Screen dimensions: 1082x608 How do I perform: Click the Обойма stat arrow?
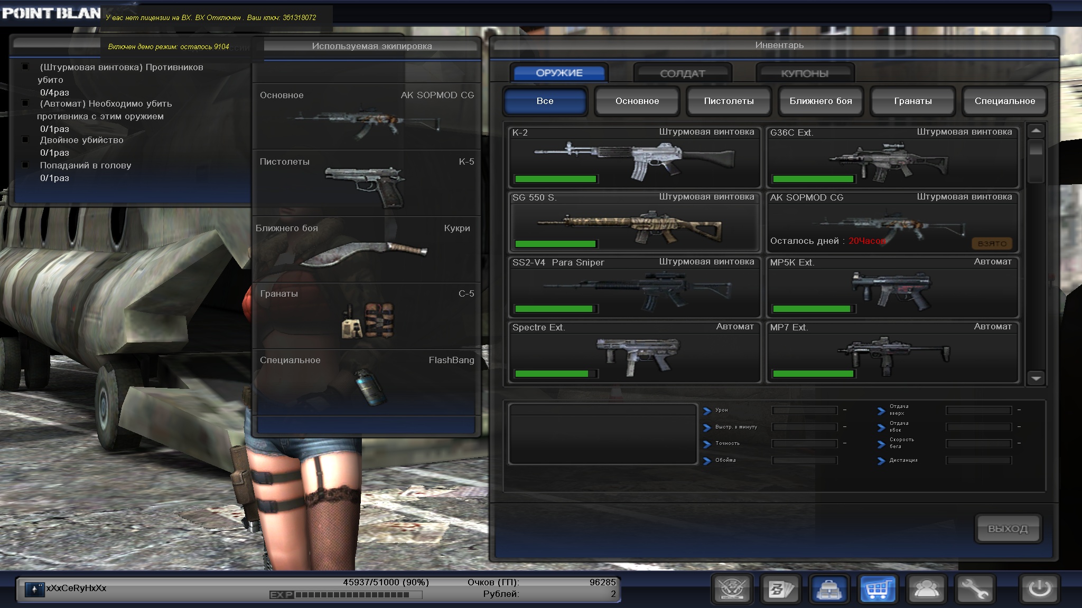tap(707, 461)
